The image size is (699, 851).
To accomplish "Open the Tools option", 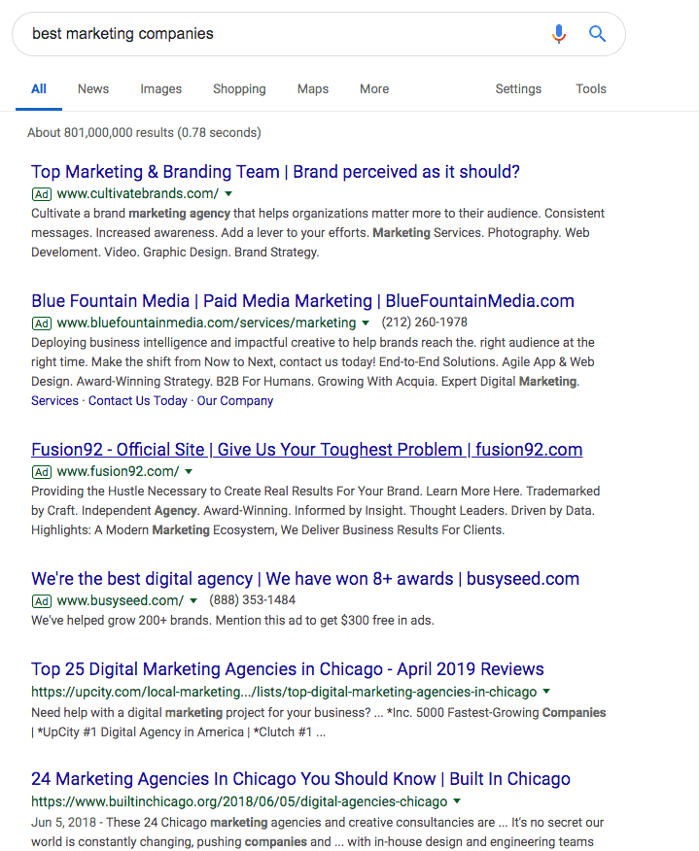I will pos(591,89).
